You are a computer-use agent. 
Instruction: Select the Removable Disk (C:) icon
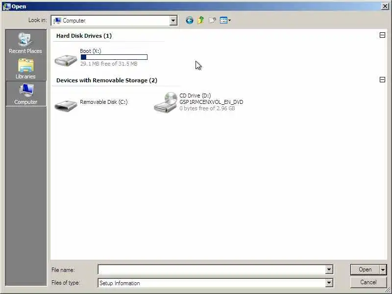[x=66, y=105]
